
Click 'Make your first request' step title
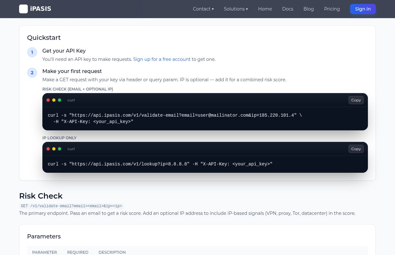[x=72, y=71]
